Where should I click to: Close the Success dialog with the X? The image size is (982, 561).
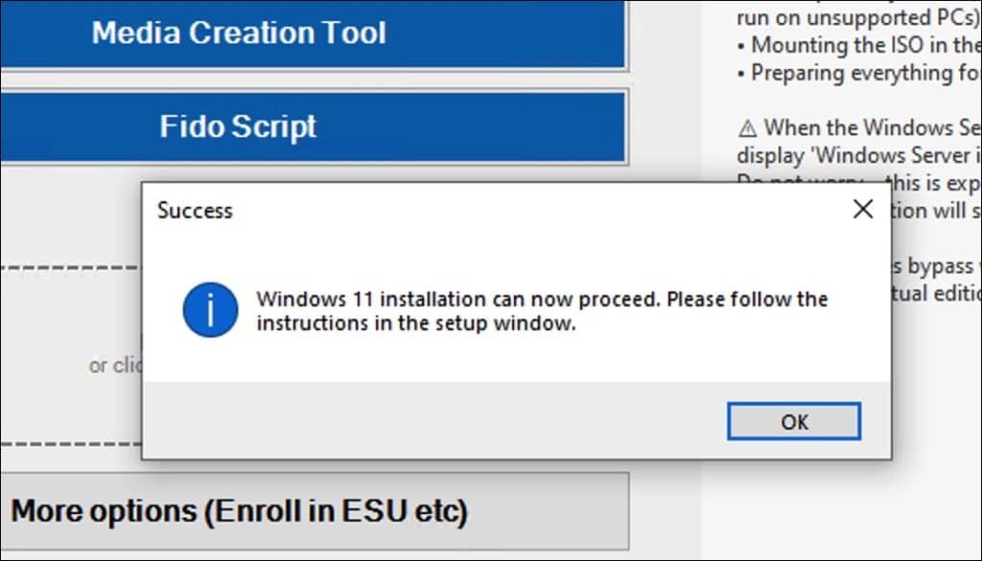click(862, 209)
